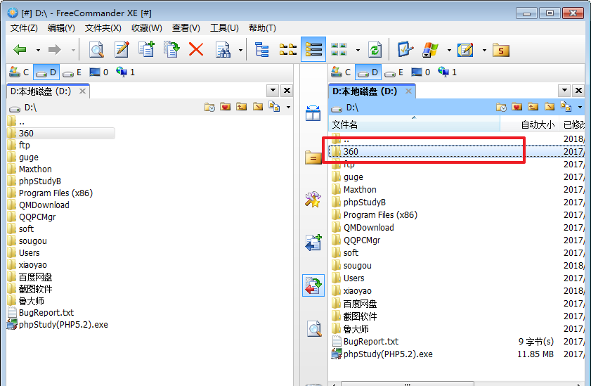591x386 pixels.
Task: Open the 文件(Z) menu
Action: [24, 28]
